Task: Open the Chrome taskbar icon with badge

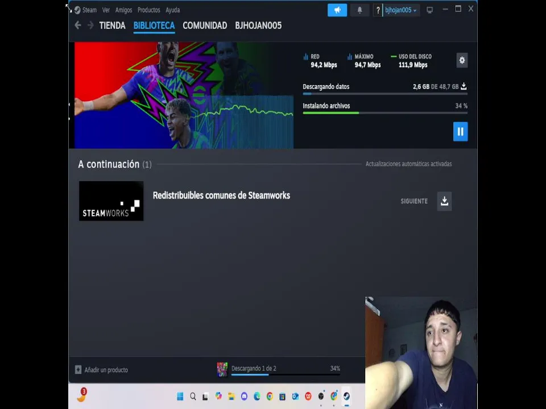Action: [x=334, y=396]
